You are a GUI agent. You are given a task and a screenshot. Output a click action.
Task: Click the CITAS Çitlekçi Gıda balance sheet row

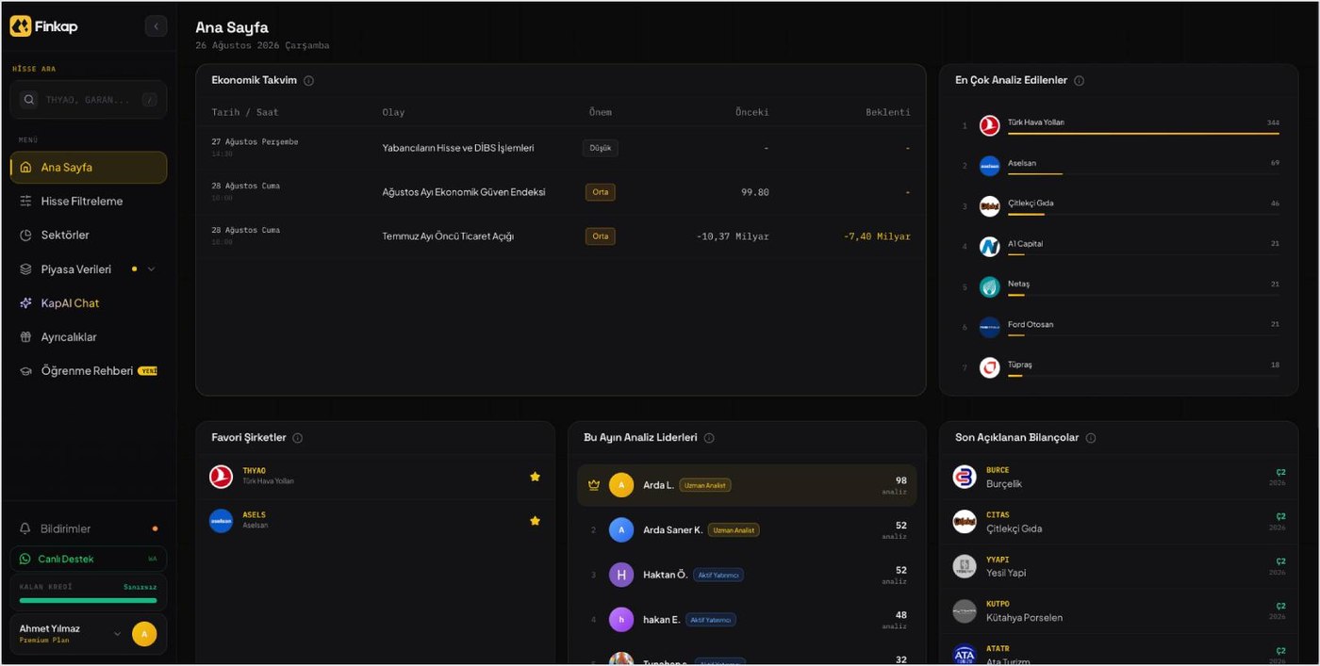tap(1118, 521)
